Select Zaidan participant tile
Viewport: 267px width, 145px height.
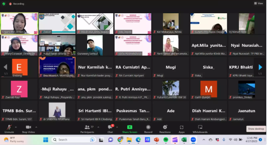coord(57,23)
